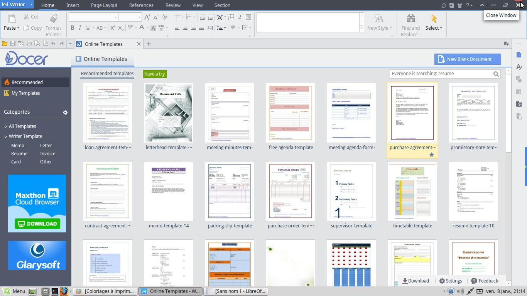Toggle Align Right paragraph alignment
The image size is (527, 296).
click(193, 28)
